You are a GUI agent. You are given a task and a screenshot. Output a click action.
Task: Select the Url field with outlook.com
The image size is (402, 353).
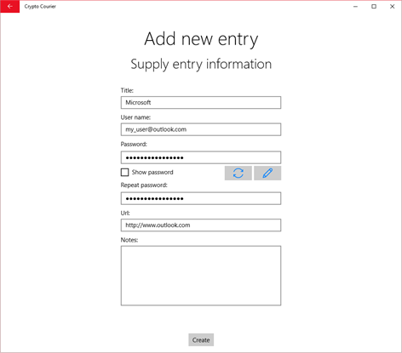tap(201, 225)
